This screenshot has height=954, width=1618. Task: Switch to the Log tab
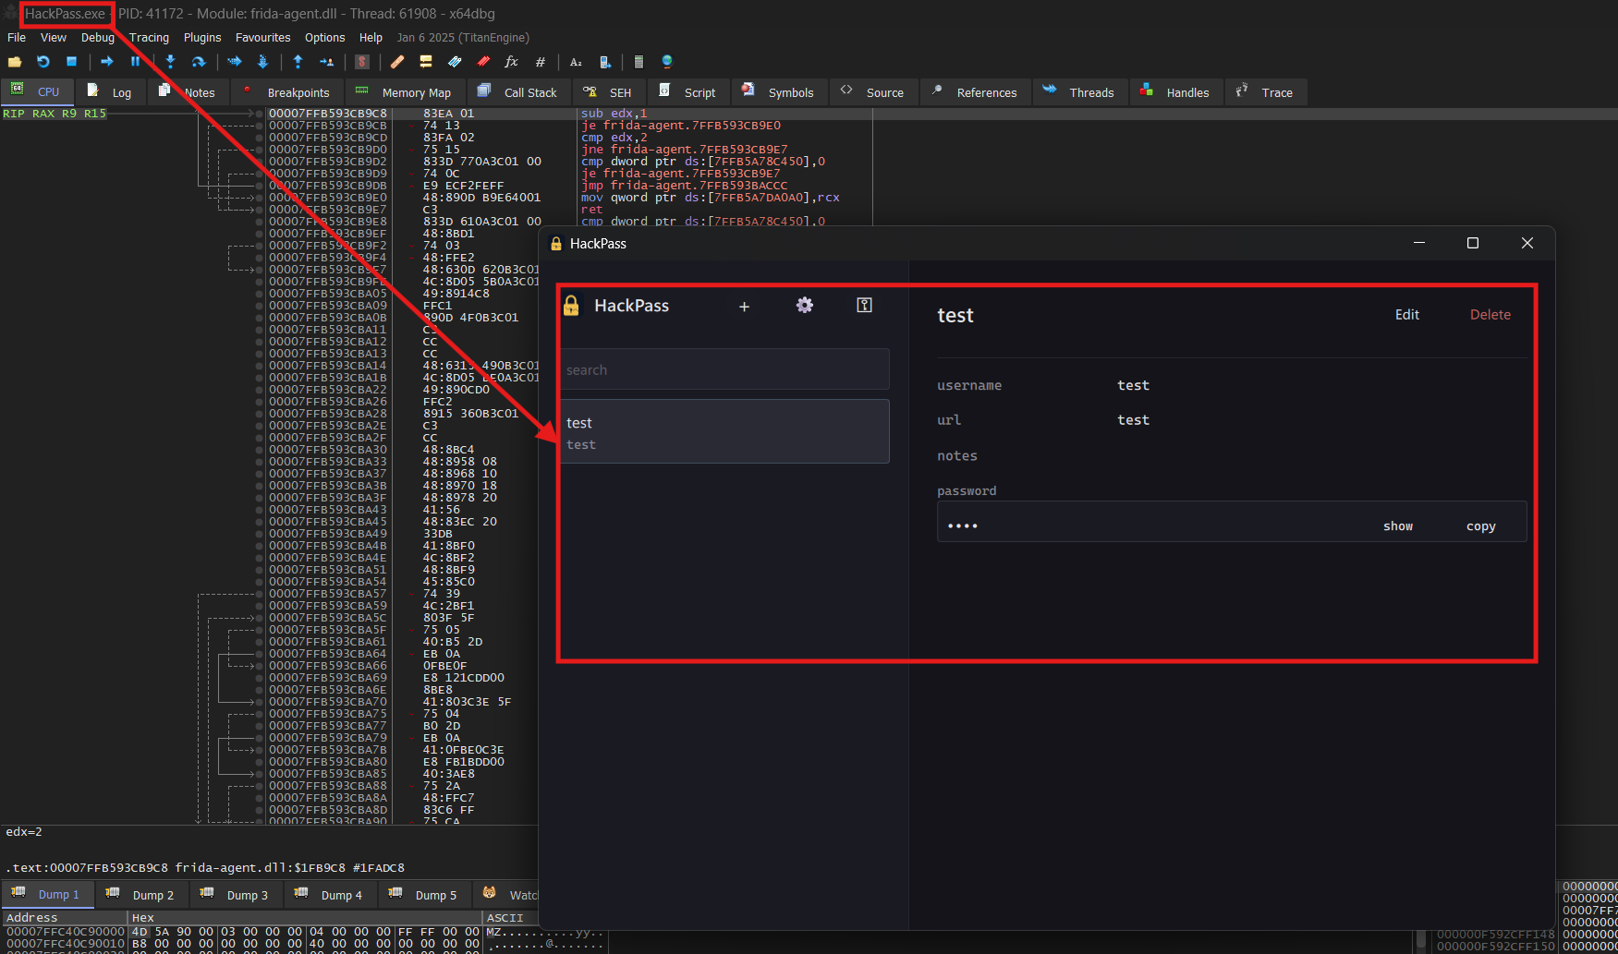tap(110, 92)
